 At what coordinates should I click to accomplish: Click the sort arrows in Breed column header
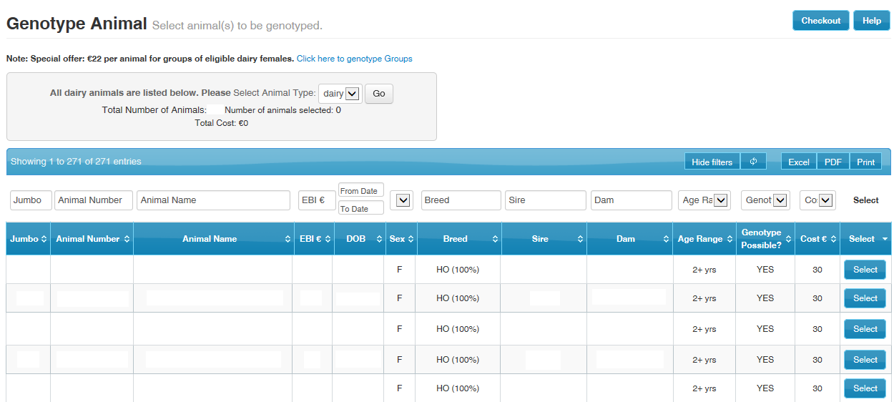coord(496,239)
